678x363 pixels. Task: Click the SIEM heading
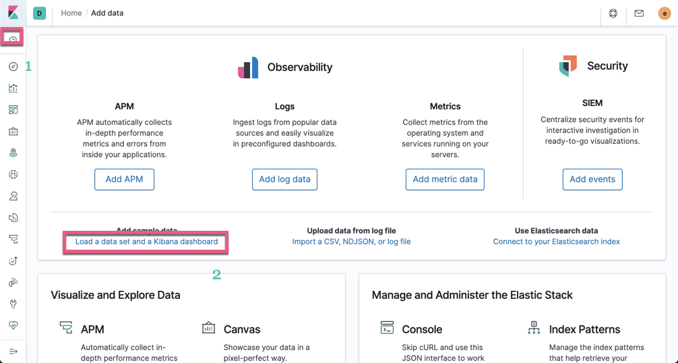click(x=592, y=103)
